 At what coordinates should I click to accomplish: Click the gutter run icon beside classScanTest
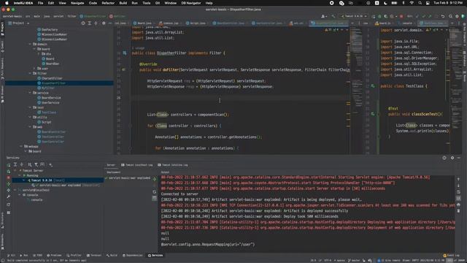tap(373, 114)
